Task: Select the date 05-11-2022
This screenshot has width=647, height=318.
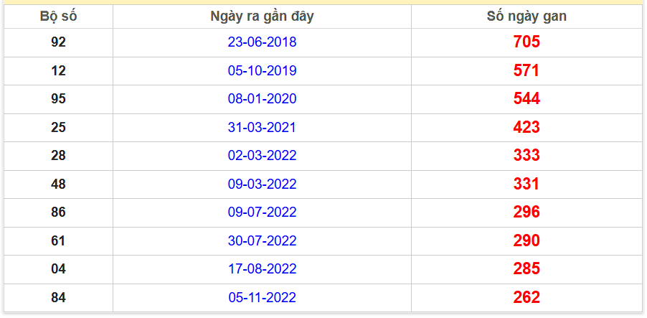Action: [x=262, y=298]
